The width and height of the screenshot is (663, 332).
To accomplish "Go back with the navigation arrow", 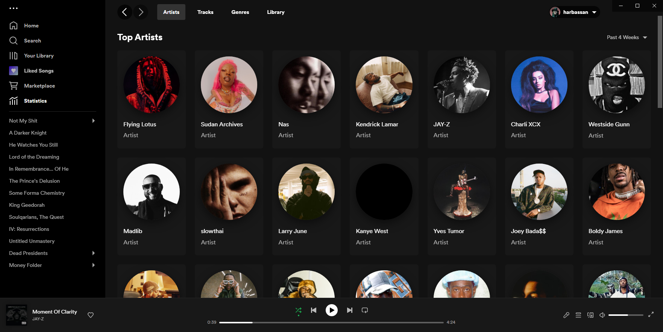I will (x=124, y=12).
